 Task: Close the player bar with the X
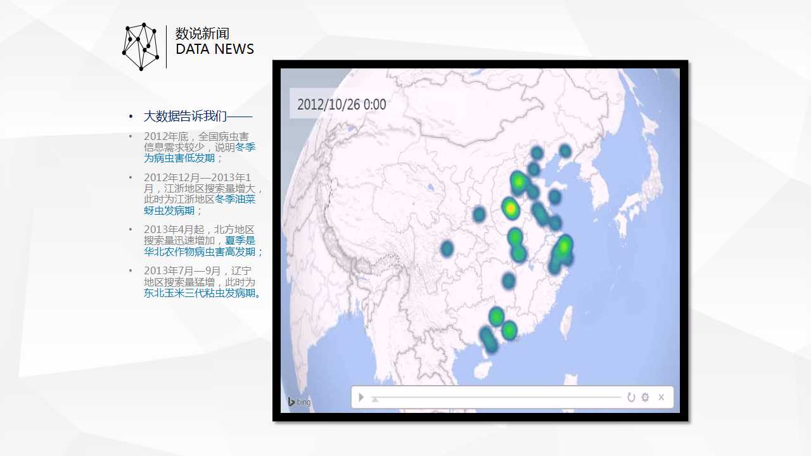pos(661,397)
